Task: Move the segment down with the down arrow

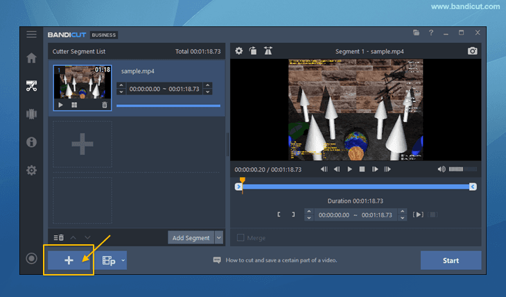Action: click(x=87, y=237)
